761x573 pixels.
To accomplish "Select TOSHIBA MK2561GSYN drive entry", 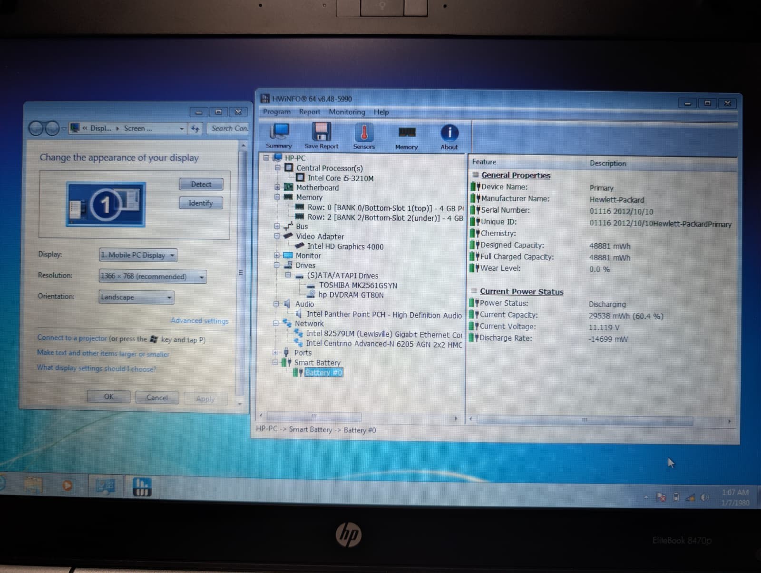I will (x=358, y=285).
